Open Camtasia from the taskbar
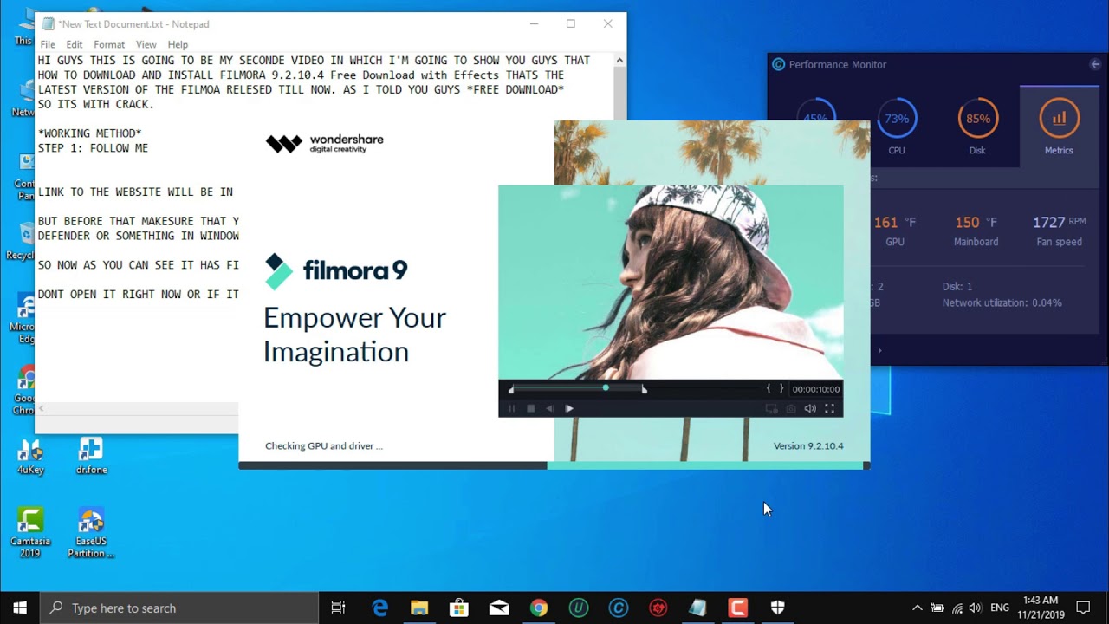 (737, 608)
